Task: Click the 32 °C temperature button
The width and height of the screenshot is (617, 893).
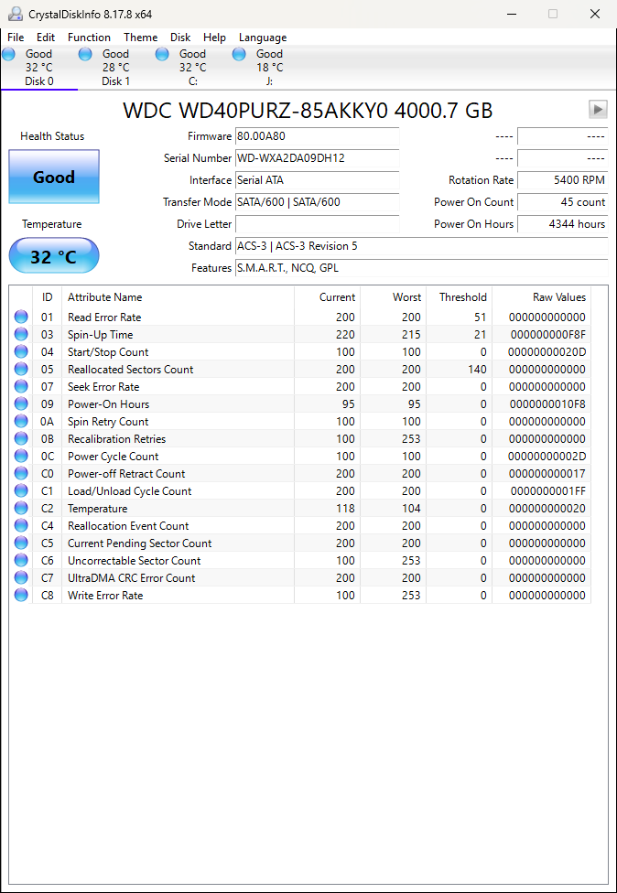Action: pos(54,255)
